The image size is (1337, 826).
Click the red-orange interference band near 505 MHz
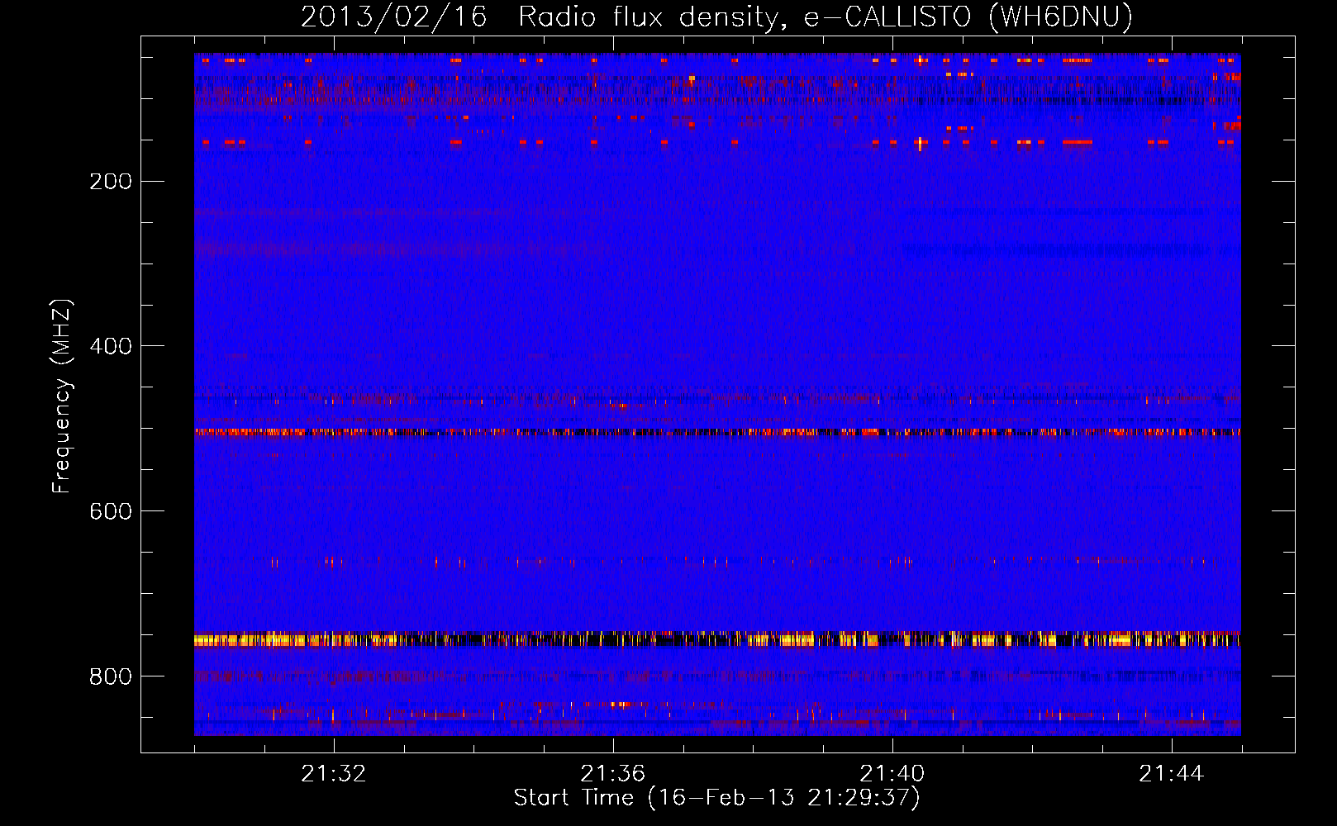click(717, 432)
